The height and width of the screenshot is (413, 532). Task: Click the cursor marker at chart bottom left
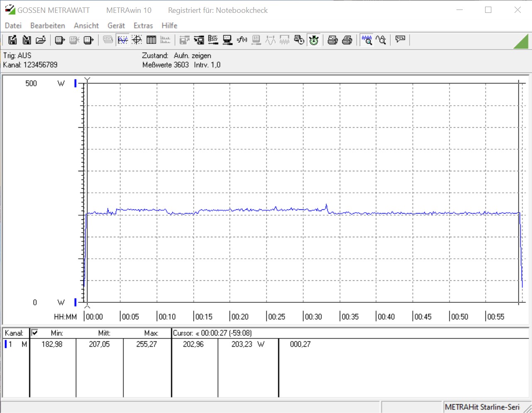pos(87,306)
